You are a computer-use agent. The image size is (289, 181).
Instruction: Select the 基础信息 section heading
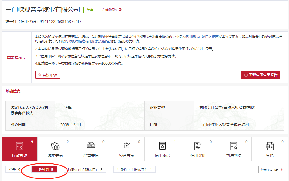pos(13,91)
